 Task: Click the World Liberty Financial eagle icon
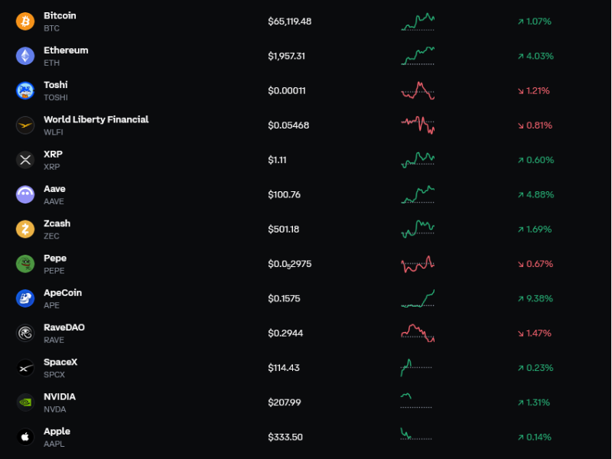coord(25,125)
